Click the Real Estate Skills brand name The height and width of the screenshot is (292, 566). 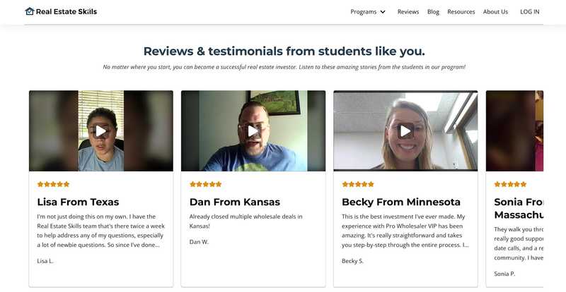pyautogui.click(x=67, y=11)
